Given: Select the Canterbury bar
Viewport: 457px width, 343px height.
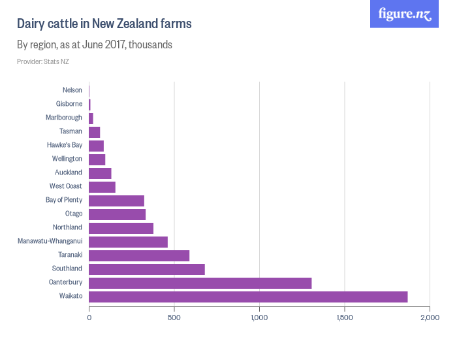Looking at the screenshot, I should click(200, 283).
